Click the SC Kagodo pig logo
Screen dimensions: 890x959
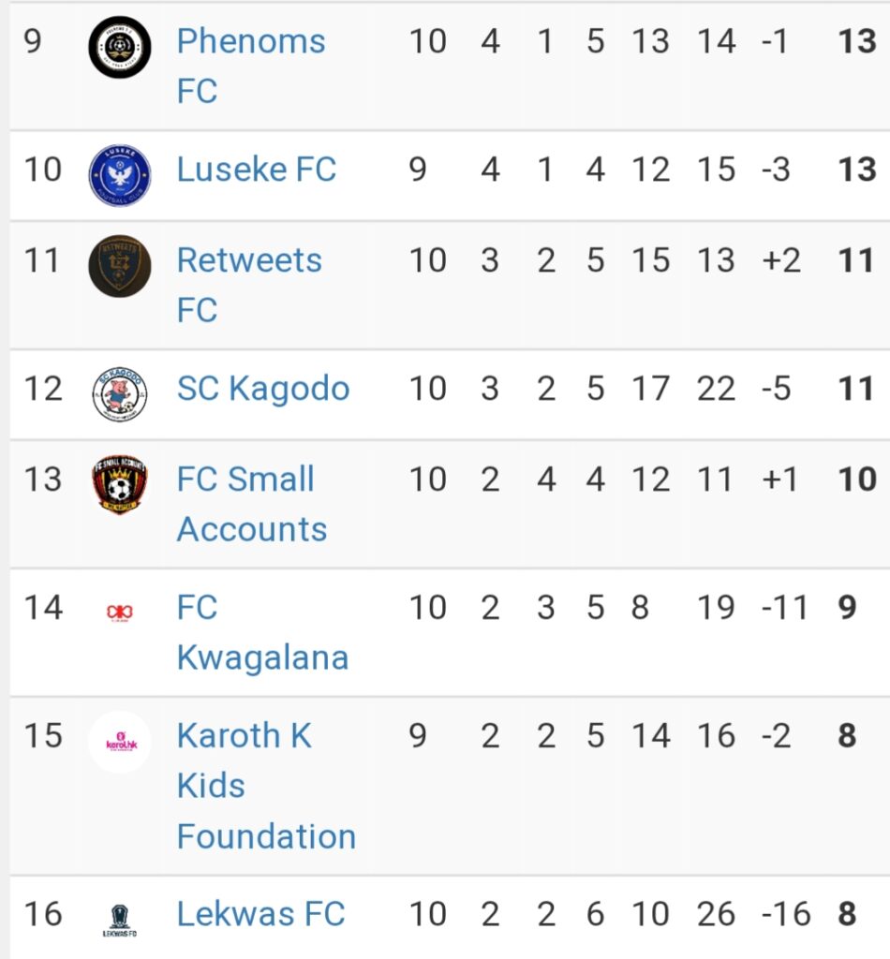coord(120,394)
